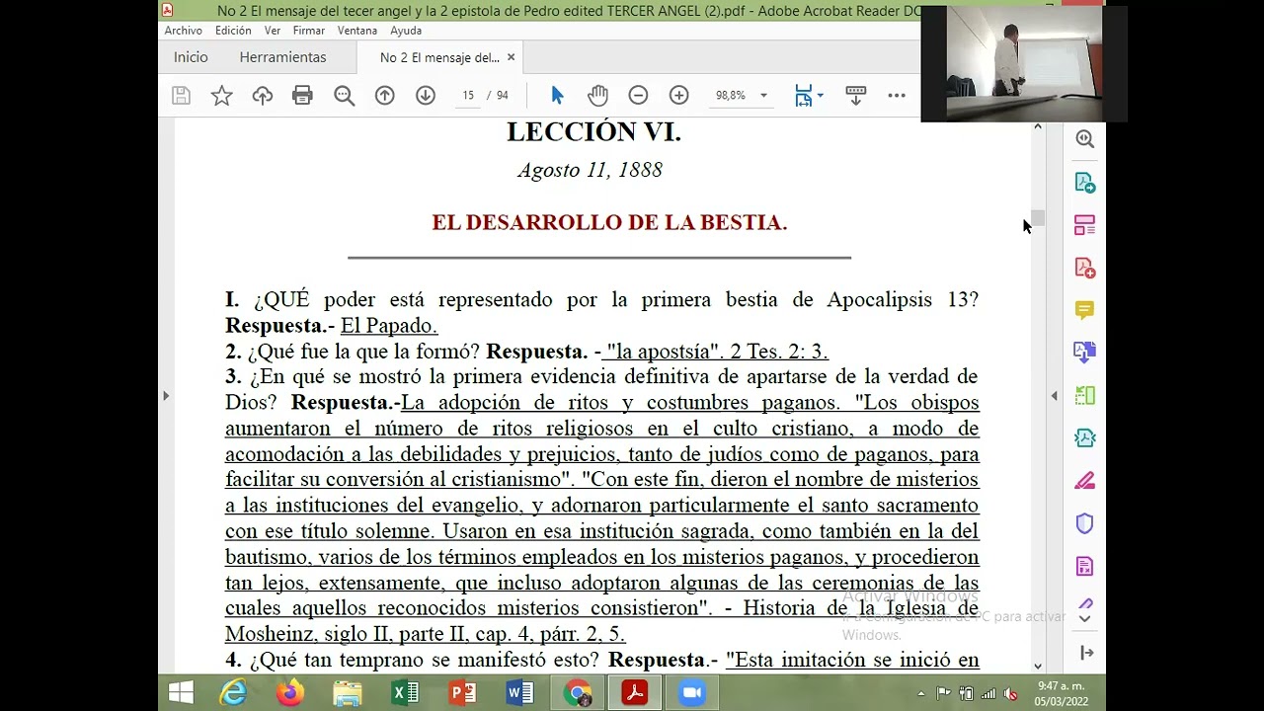The height and width of the screenshot is (711, 1264).
Task: Click scrollbar up arrow
Action: (1038, 126)
